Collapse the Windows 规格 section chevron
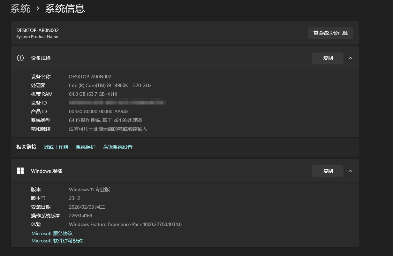 350,171
